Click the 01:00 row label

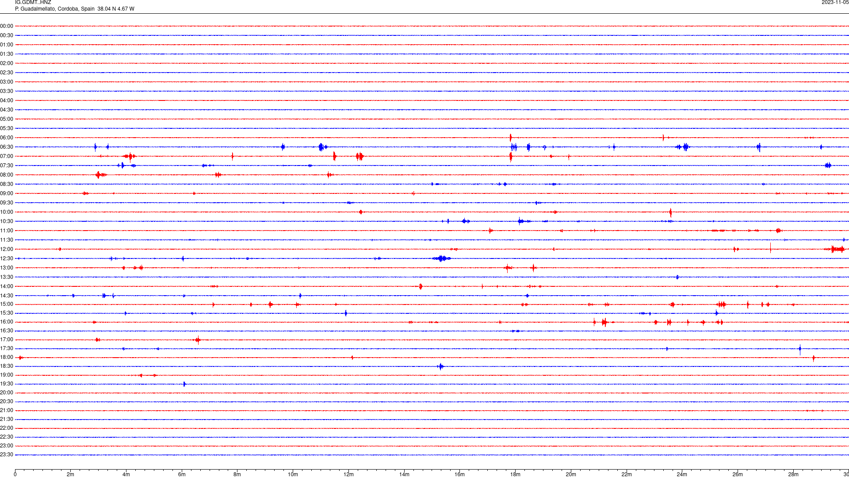point(7,45)
